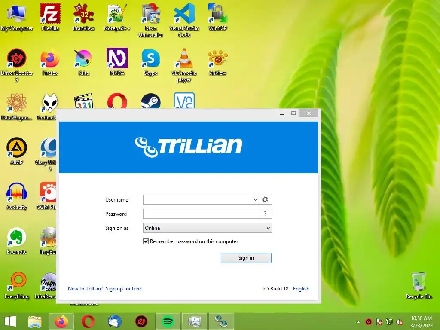Select the DataWagon desktop icon
This screenshot has width=440, height=330.
[17, 107]
